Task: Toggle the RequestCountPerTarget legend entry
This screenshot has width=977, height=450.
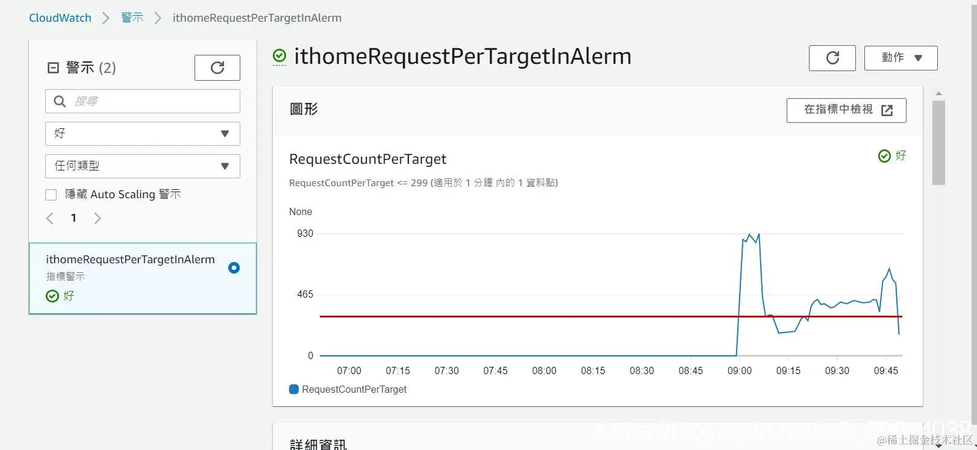Action: click(348, 389)
